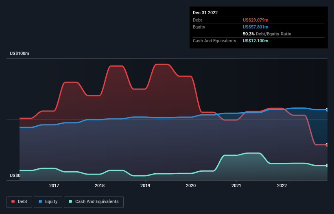Click the 2017 x-axis label

pyautogui.click(x=54, y=186)
